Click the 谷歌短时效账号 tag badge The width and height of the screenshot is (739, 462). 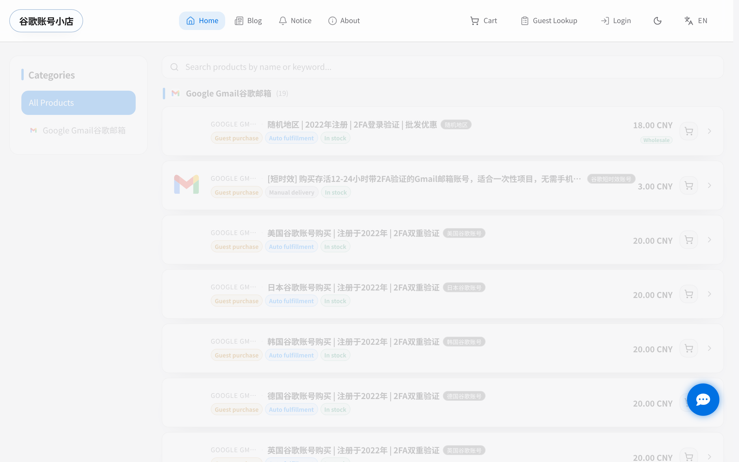(611, 179)
